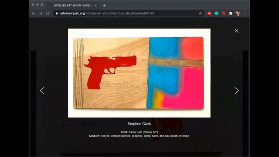Click the gun artwork image
The image size is (279, 157).
point(139,73)
